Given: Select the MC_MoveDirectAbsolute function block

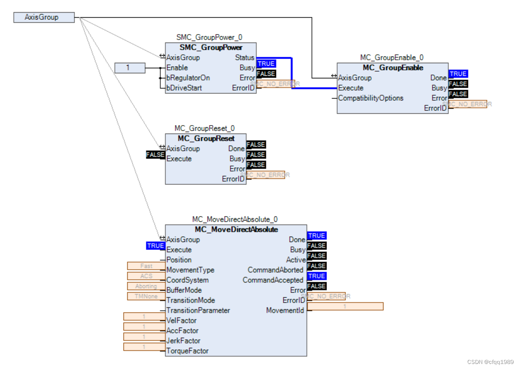Looking at the screenshot, I should pyautogui.click(x=236, y=230).
